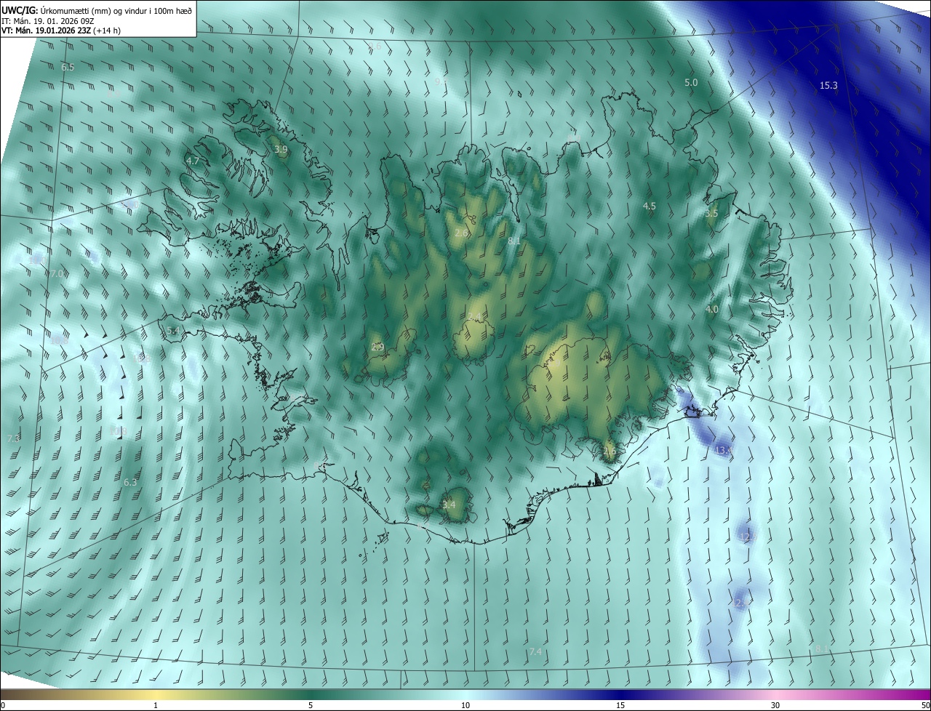Click the colorbar tick label 50

(x=925, y=705)
